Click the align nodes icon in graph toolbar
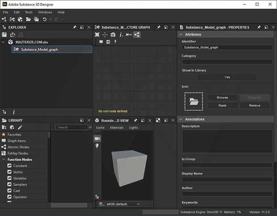Screen dimensions: 277x216 point(129,34)
